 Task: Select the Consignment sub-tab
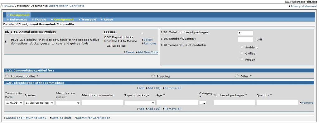click(x=64, y=20)
